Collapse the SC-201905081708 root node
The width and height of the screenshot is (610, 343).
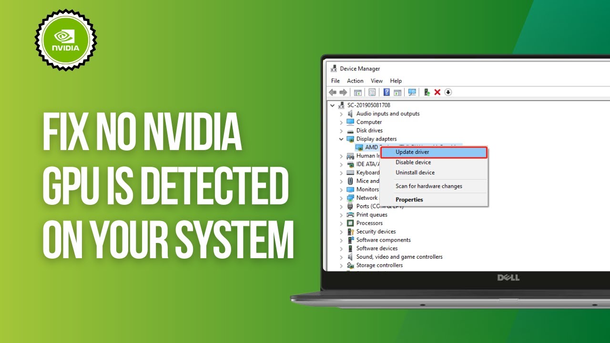[333, 105]
